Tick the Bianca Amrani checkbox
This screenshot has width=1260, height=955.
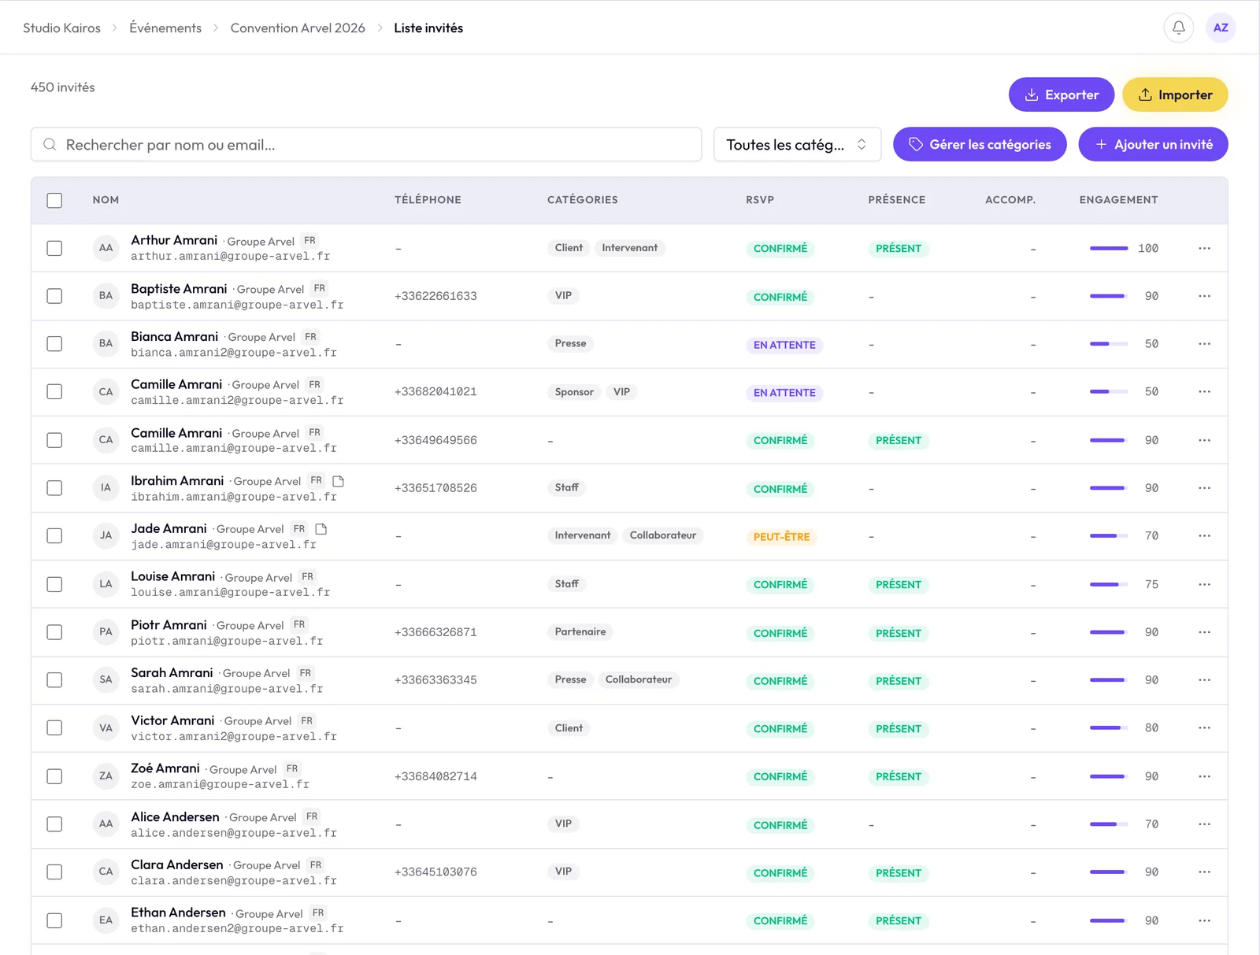coord(54,344)
